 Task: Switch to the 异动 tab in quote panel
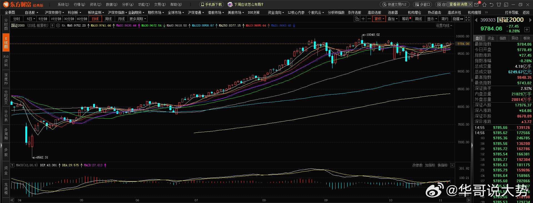click(515, 38)
